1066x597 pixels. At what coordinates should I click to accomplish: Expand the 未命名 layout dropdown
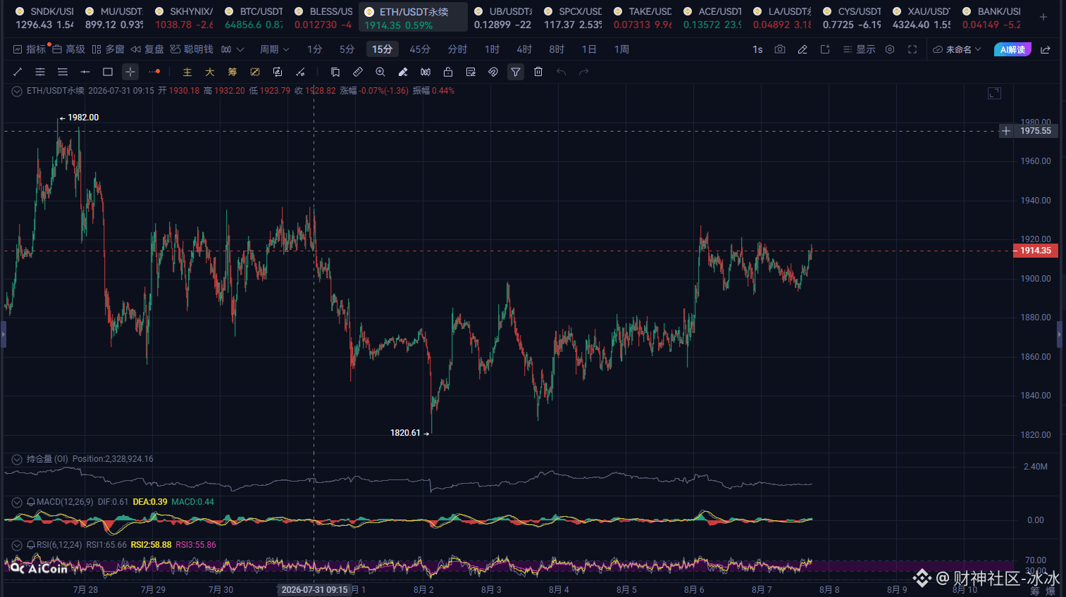pos(957,49)
